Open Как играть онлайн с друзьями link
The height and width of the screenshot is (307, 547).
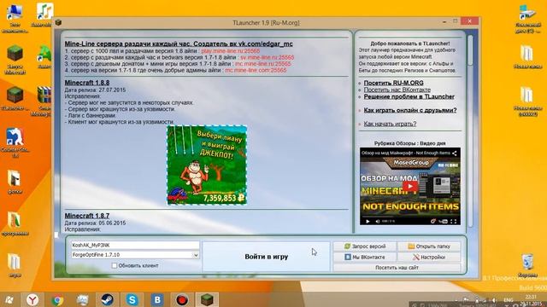pos(410,110)
